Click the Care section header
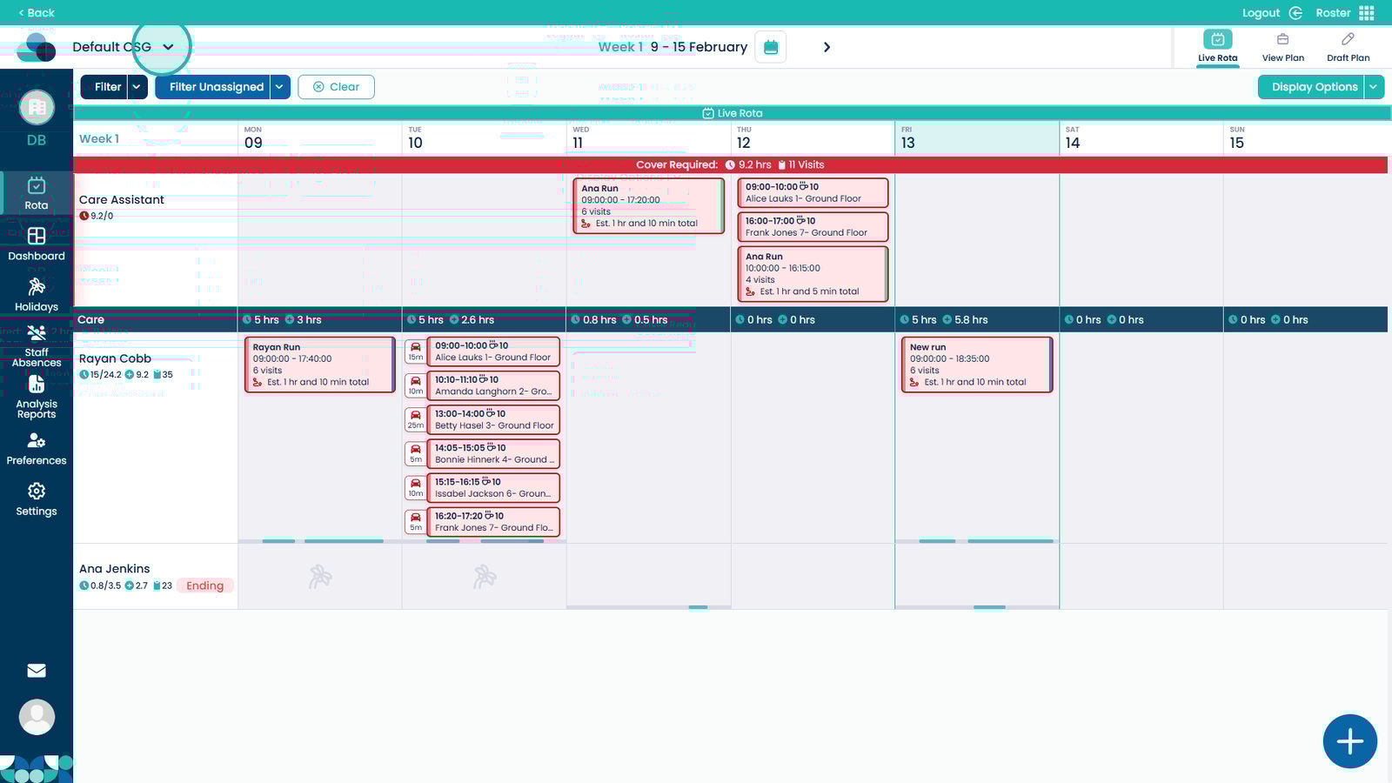 coord(90,319)
